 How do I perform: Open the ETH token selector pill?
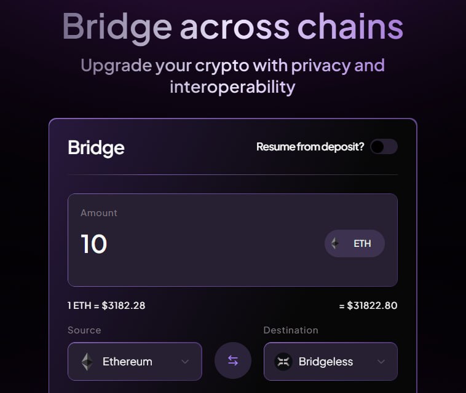click(x=355, y=243)
